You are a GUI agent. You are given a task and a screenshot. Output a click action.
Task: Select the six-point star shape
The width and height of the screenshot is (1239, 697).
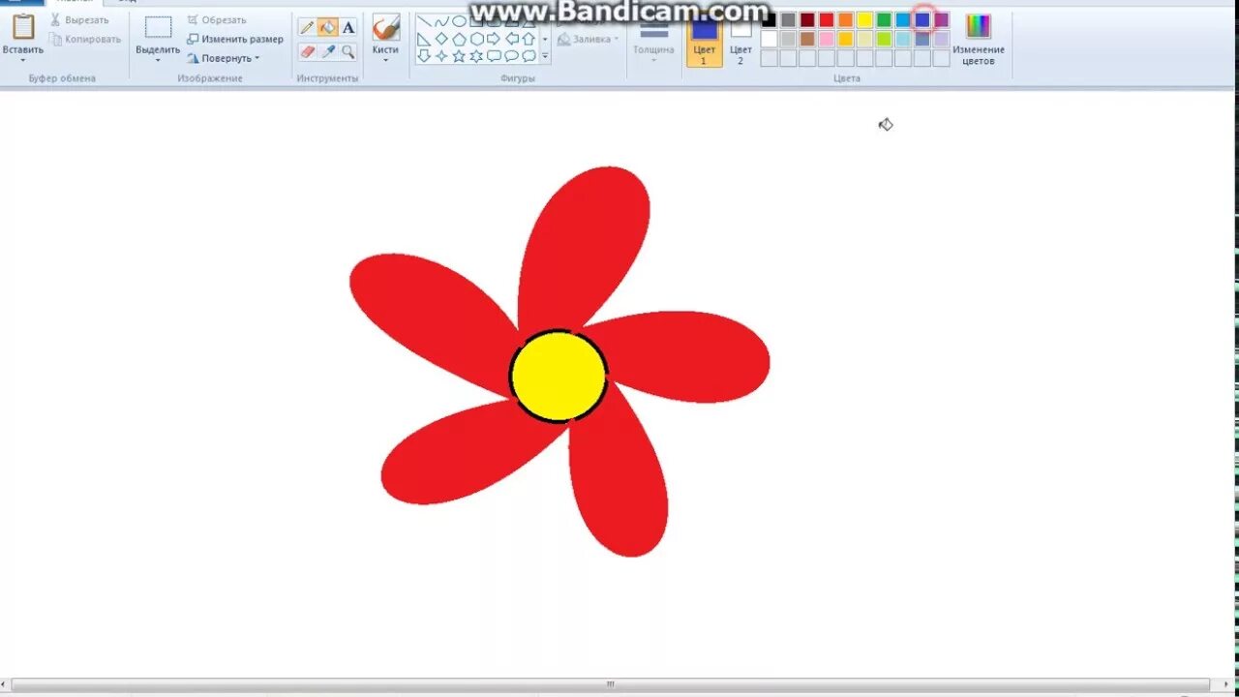(476, 56)
